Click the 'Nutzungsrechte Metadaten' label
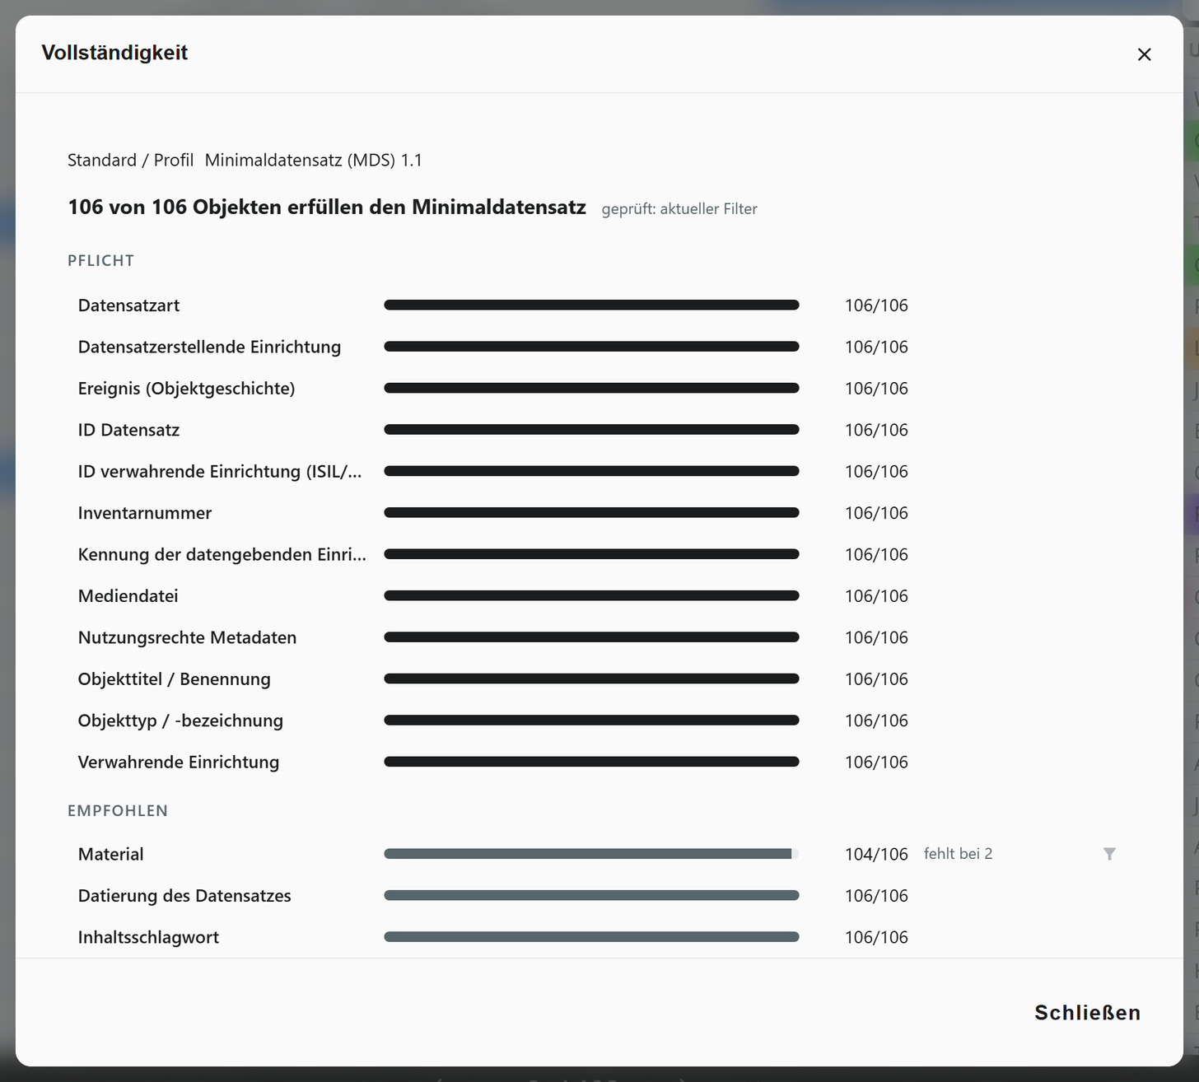1199x1082 pixels. 187,637
